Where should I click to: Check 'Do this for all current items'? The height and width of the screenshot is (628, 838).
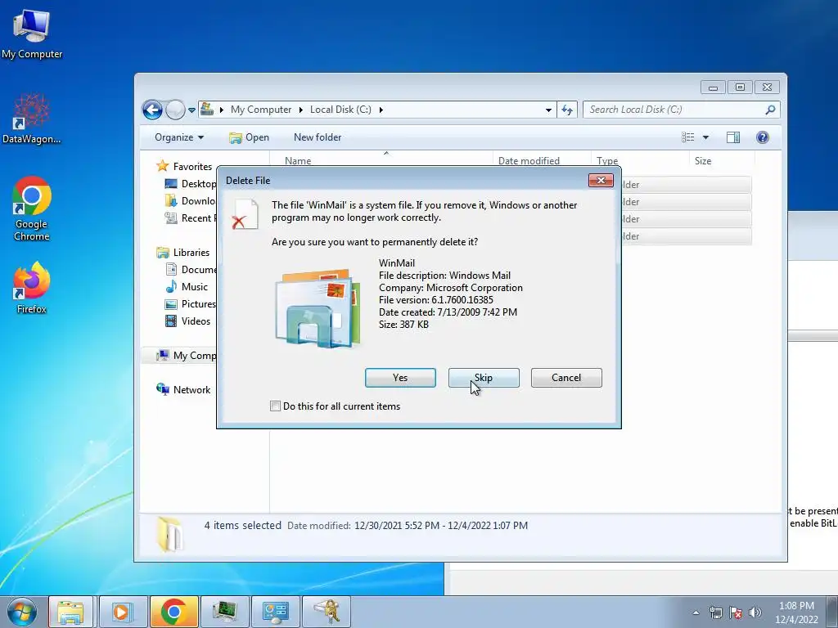coord(275,406)
